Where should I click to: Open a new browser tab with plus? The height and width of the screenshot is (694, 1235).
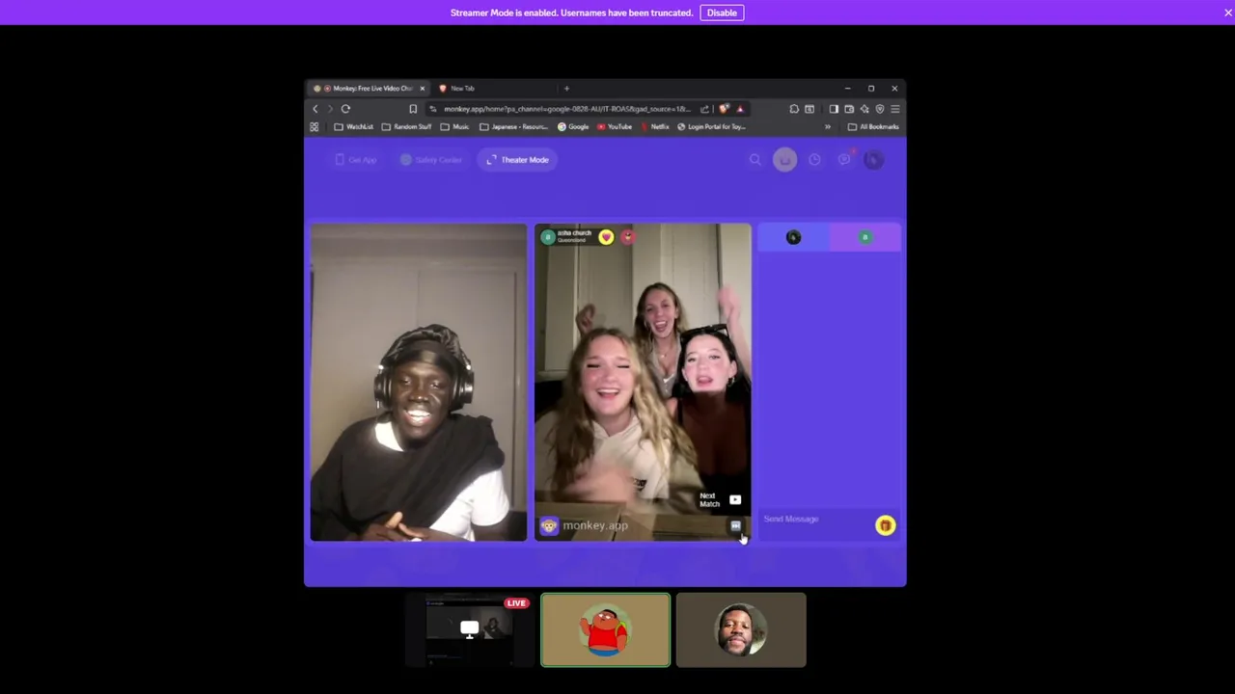click(x=566, y=89)
